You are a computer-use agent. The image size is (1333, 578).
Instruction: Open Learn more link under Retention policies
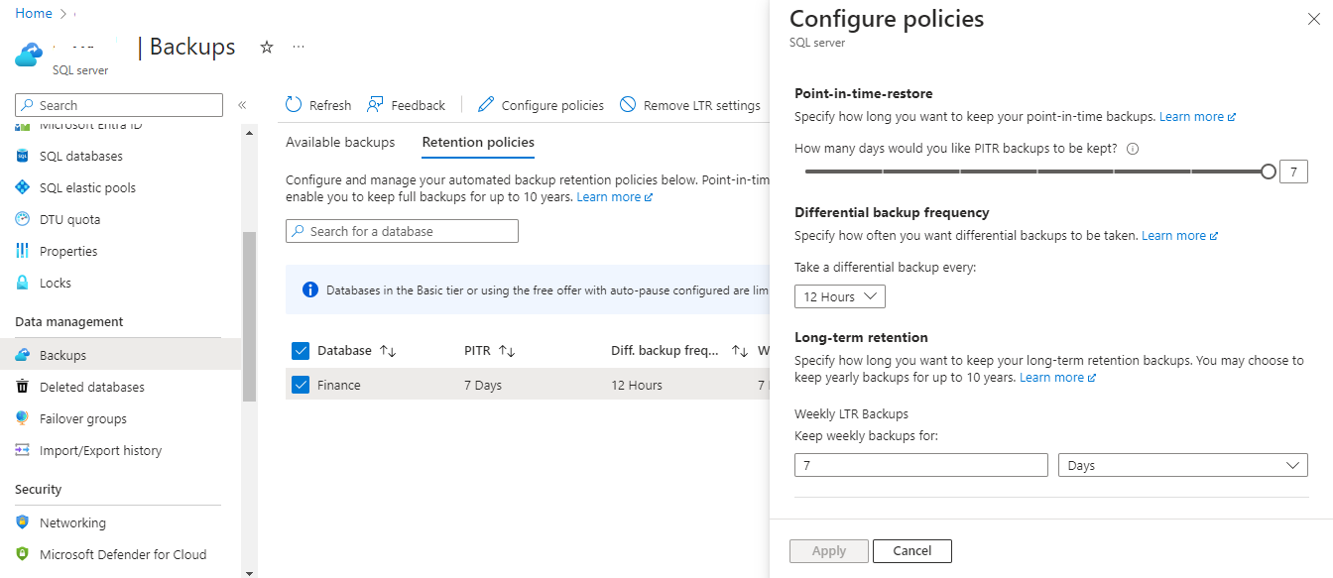614,196
